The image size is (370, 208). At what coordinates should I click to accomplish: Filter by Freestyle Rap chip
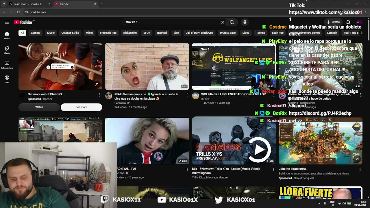pyautogui.click(x=108, y=33)
